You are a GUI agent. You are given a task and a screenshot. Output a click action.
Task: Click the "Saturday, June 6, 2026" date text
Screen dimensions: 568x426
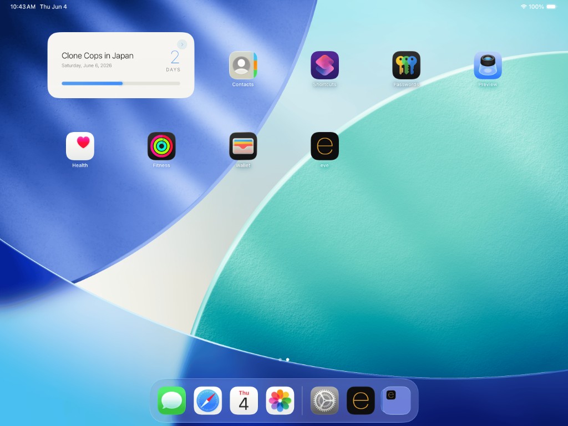click(x=87, y=65)
